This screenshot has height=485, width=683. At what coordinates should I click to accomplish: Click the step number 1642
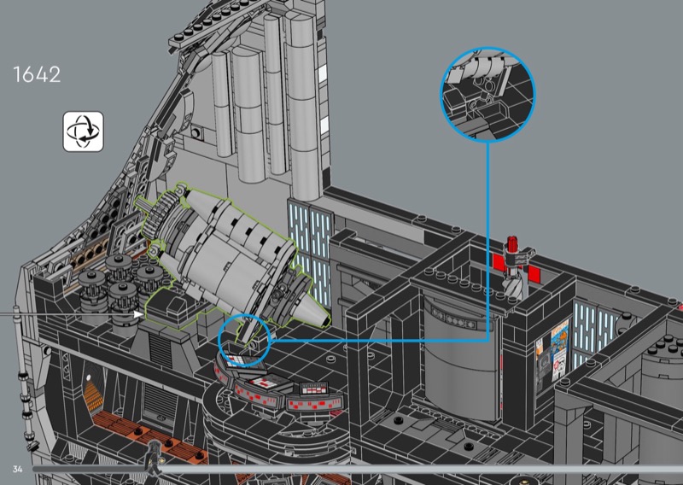[37, 74]
